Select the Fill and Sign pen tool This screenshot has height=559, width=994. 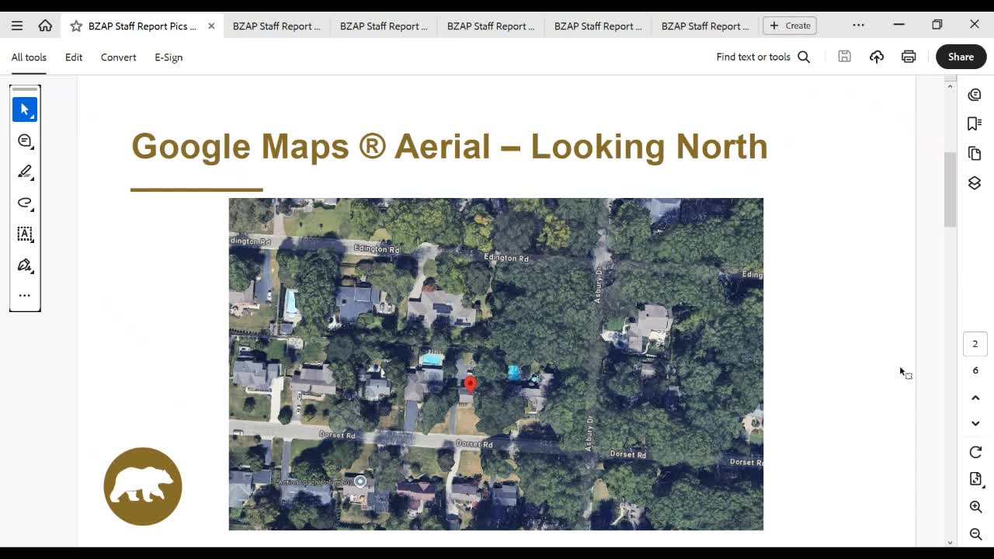pyautogui.click(x=25, y=265)
